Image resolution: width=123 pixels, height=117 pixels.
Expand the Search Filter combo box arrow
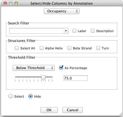pos(66,31)
